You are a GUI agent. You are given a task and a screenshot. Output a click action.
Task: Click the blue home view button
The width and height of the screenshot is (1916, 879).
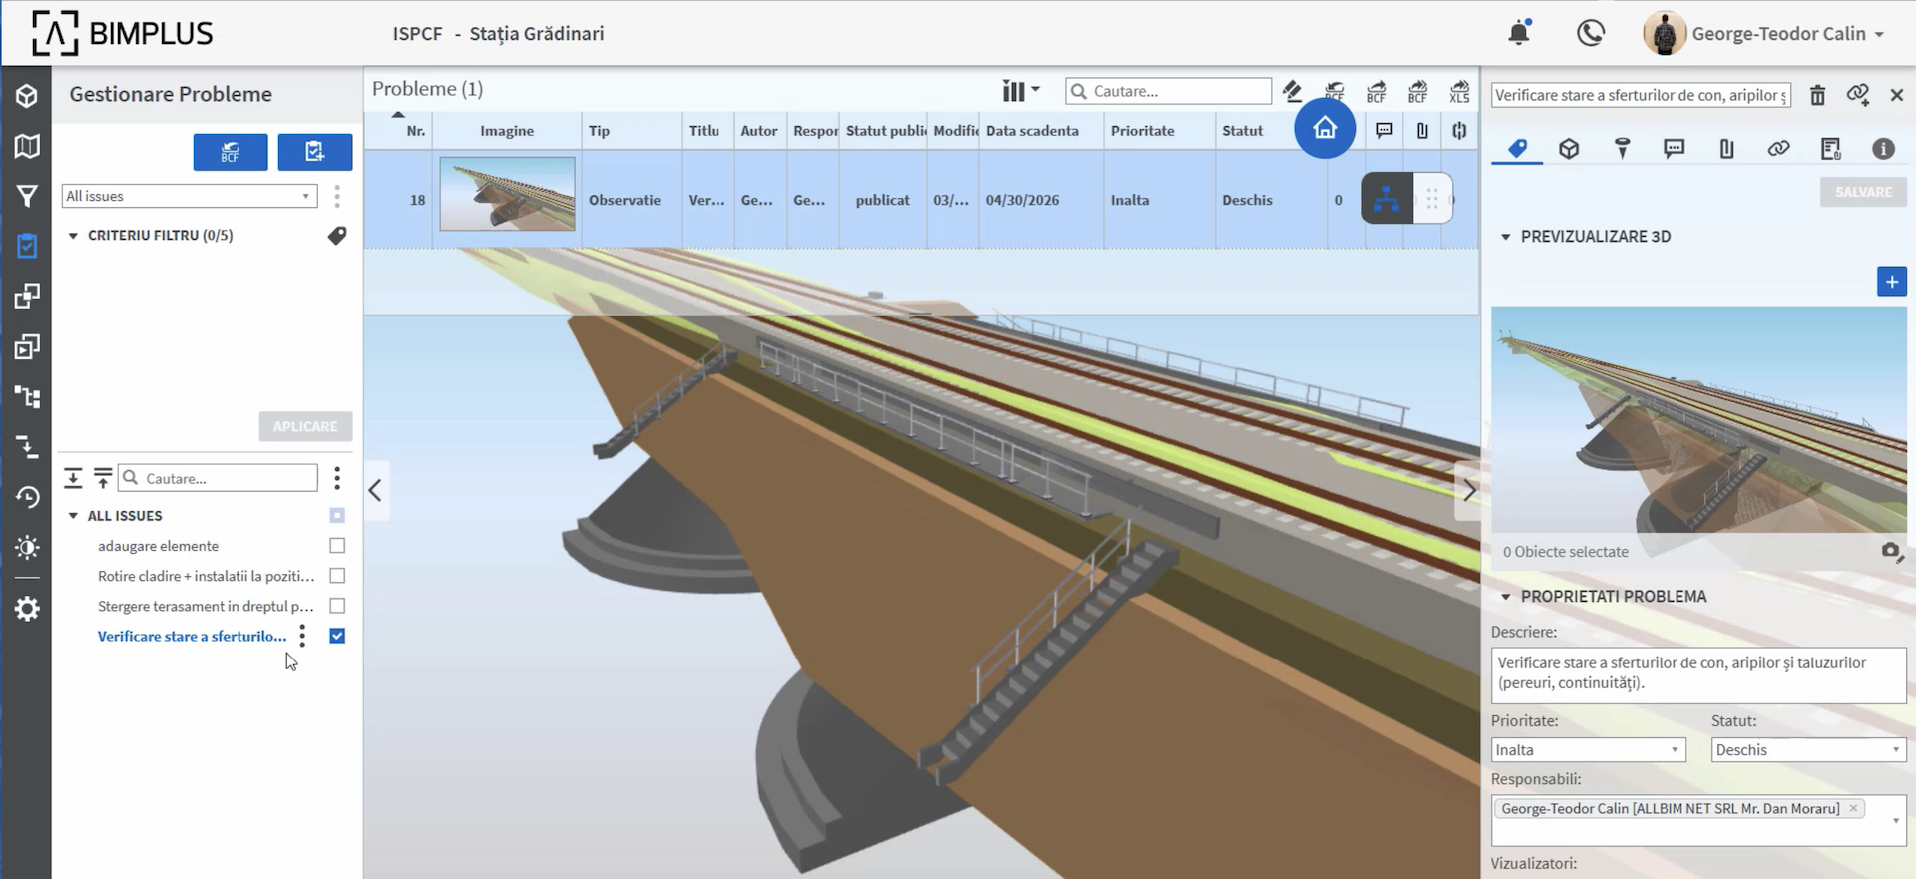1325,128
